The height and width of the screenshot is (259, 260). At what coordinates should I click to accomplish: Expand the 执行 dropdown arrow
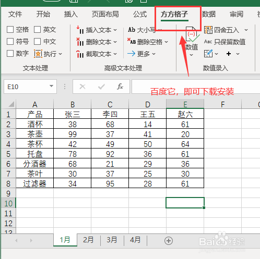point(61,54)
